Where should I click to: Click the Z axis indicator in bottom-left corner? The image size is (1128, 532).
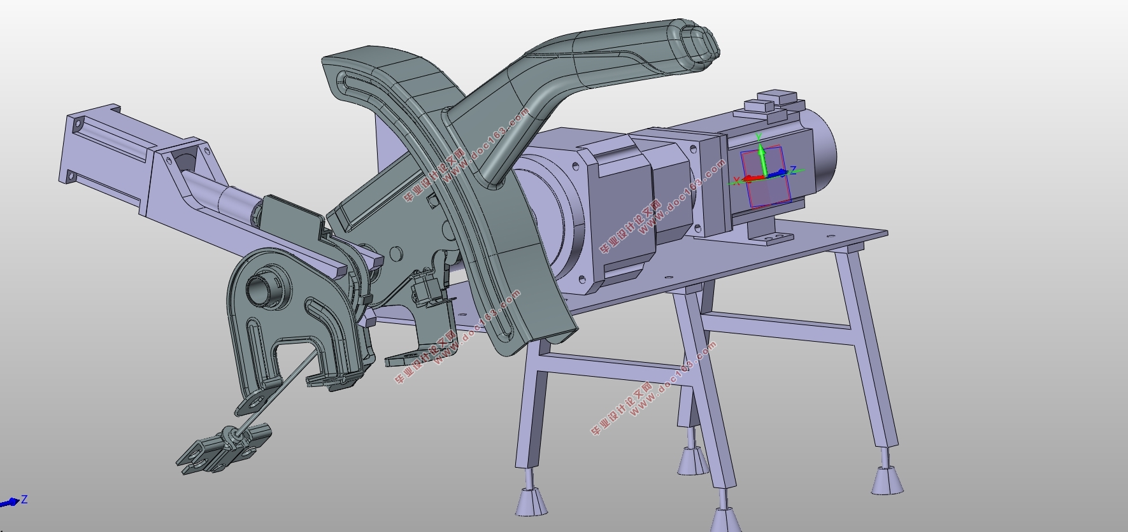(x=14, y=501)
